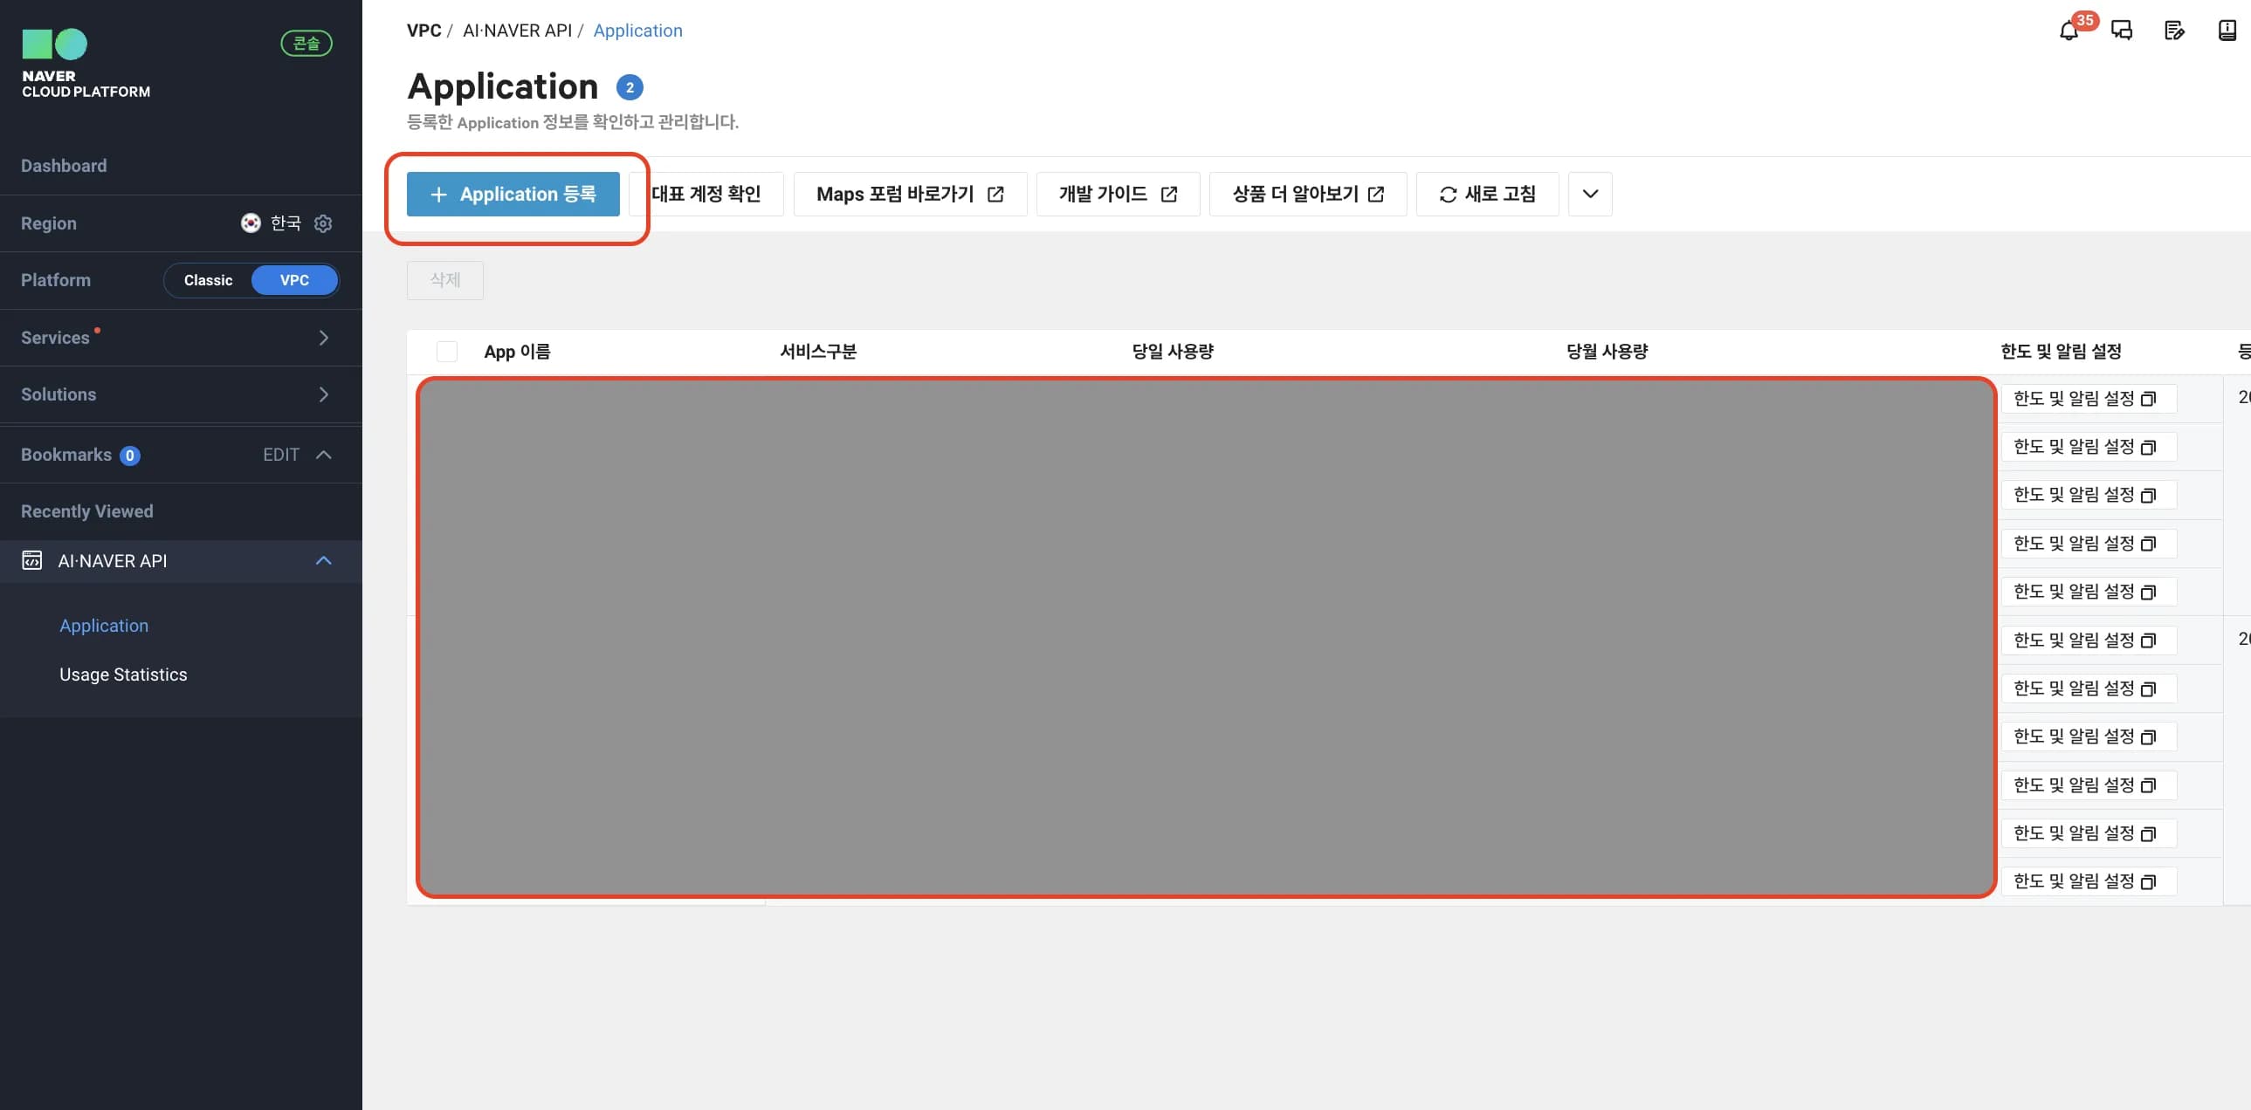The image size is (2251, 1110).
Task: Click the Application 등록 button
Action: click(x=513, y=194)
